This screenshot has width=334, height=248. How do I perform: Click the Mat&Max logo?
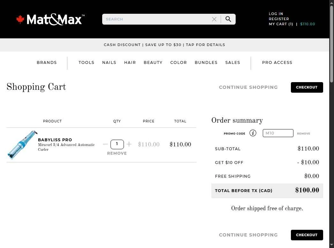[x=50, y=19]
